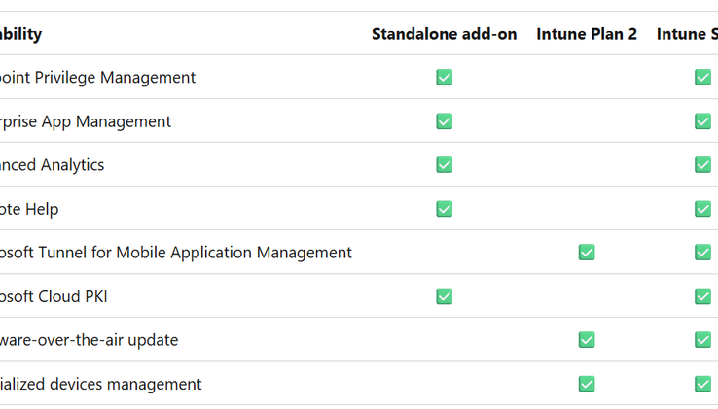Click rightmost column checkmark in Endpoint Privilege Management row
718x409 pixels.
point(702,78)
